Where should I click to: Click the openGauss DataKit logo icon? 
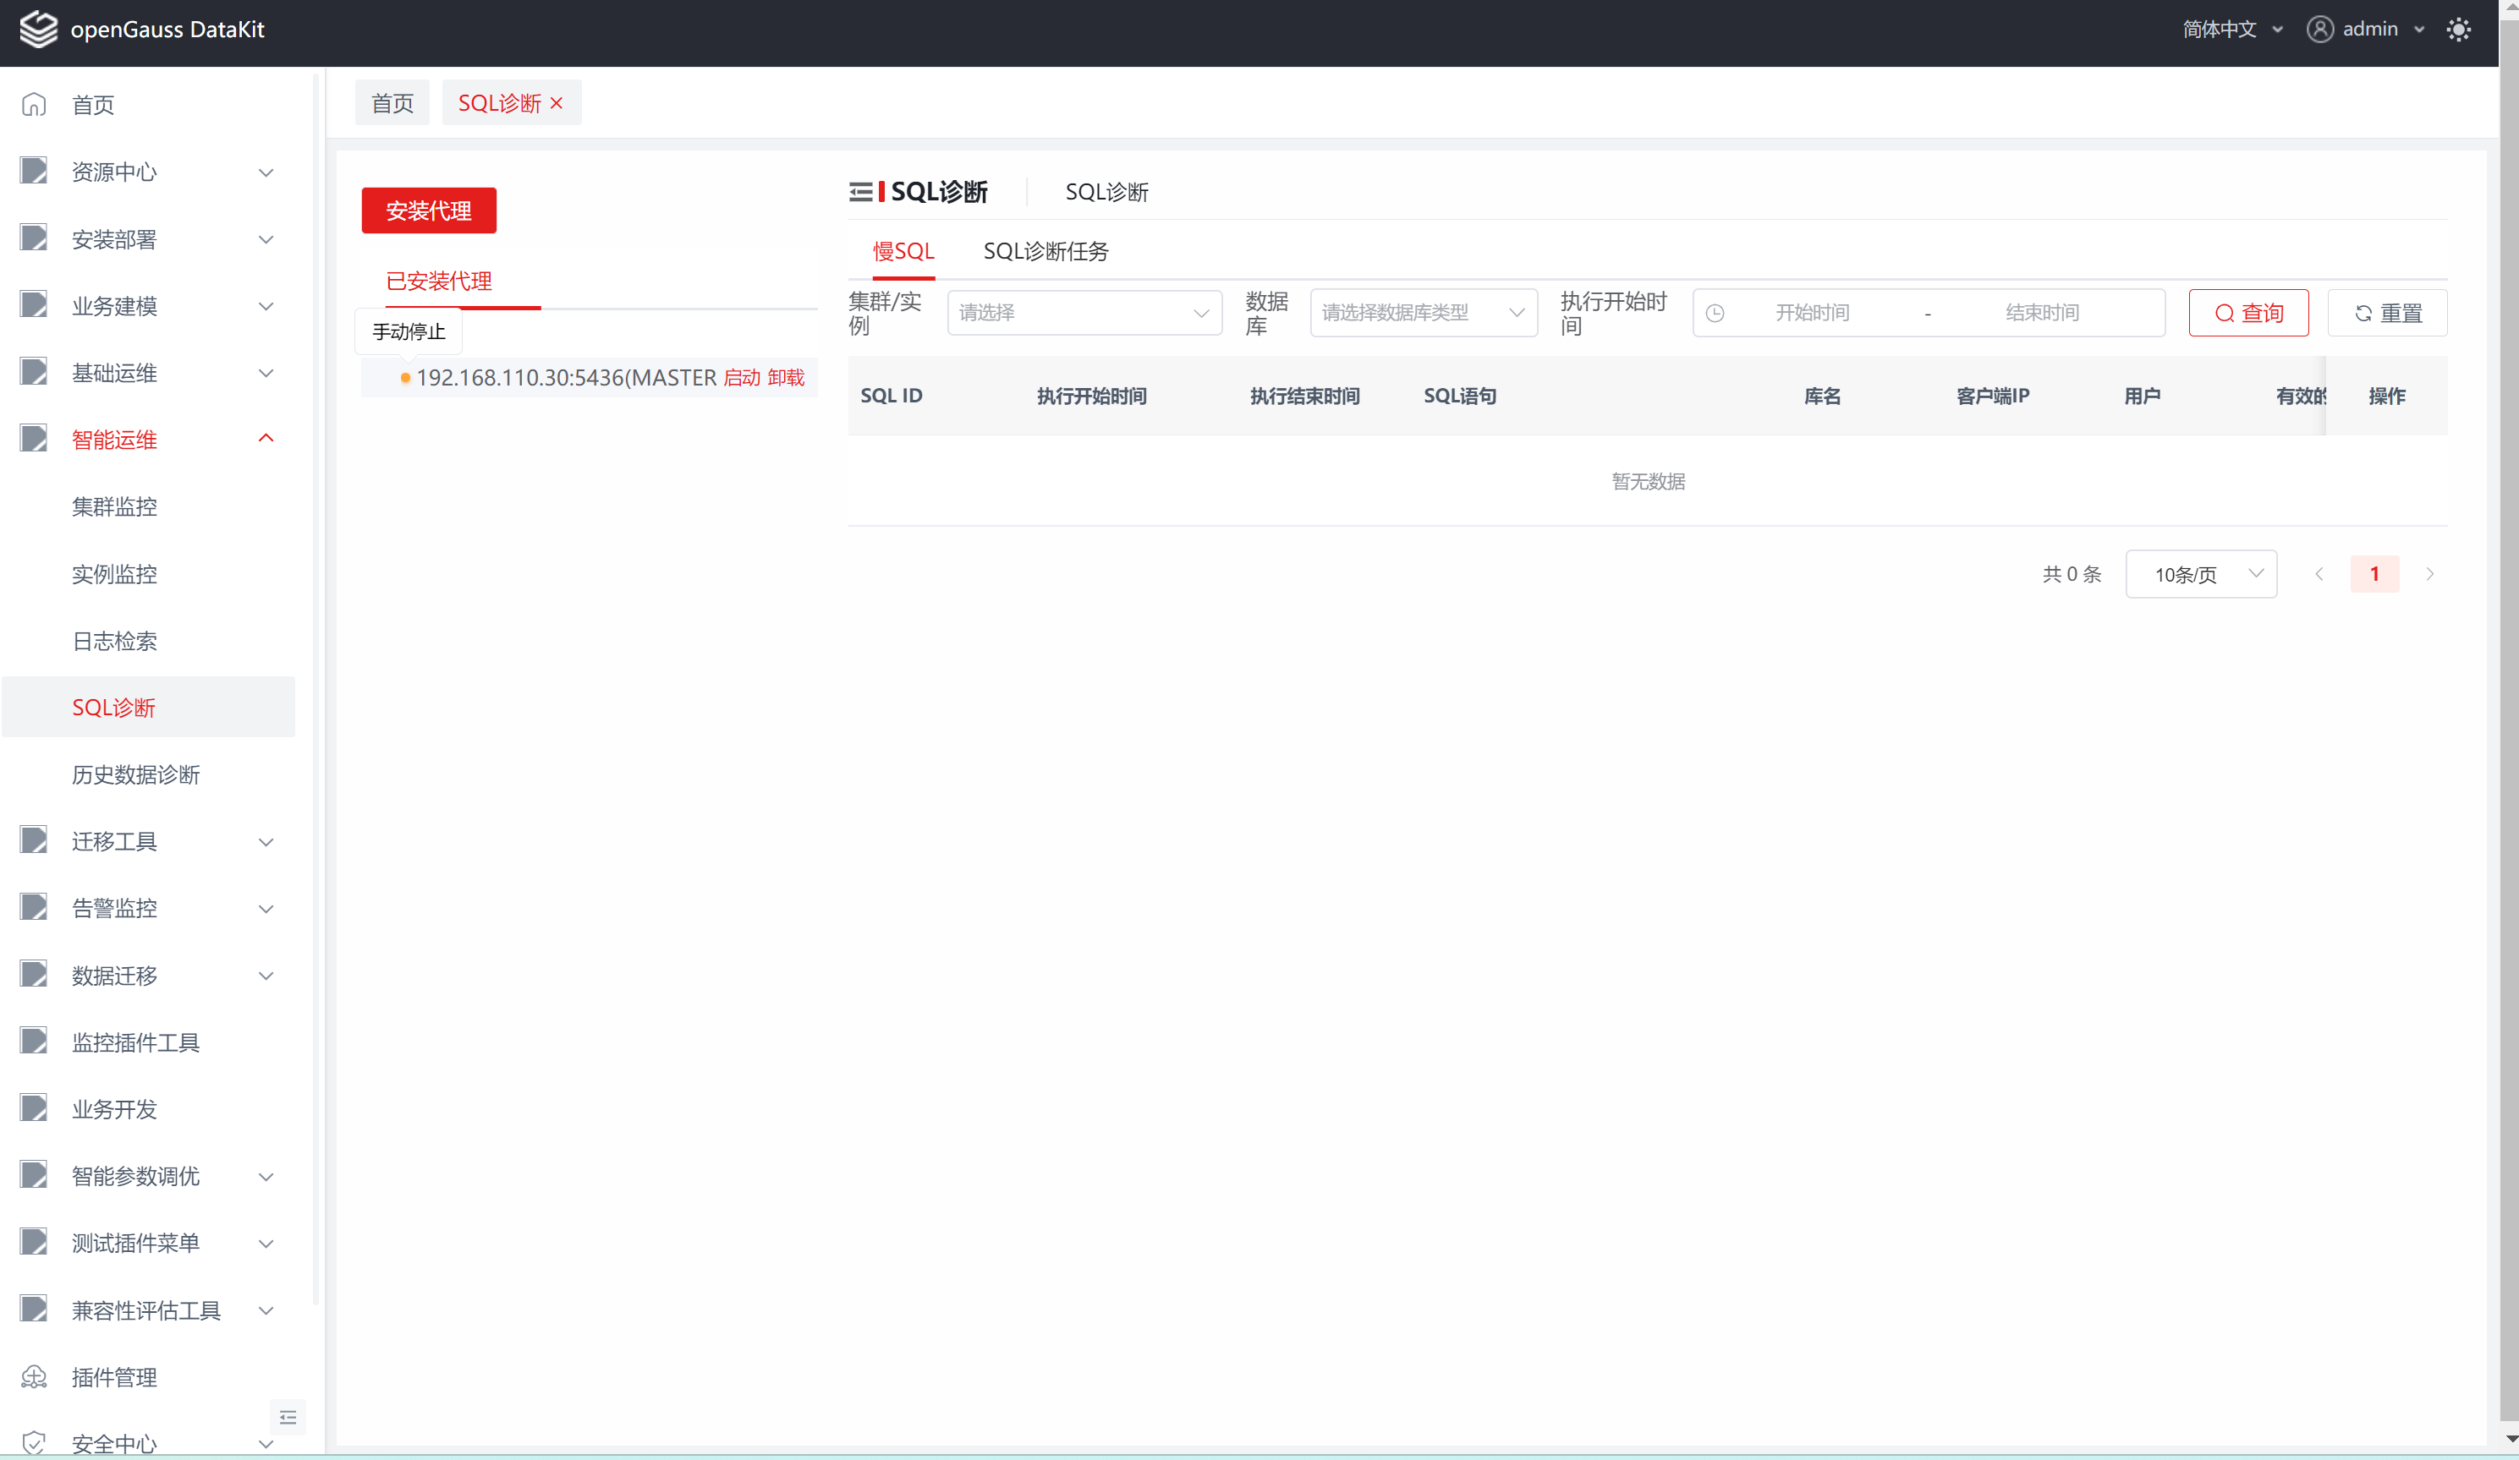point(39,29)
